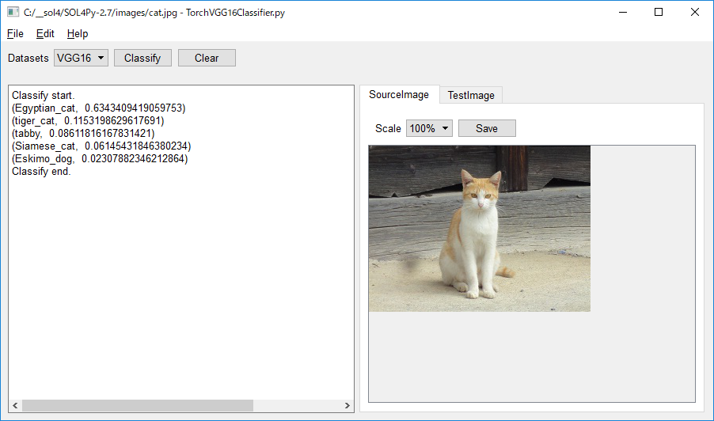
Task: Click the 'Classify start.' text line
Action: click(x=44, y=95)
